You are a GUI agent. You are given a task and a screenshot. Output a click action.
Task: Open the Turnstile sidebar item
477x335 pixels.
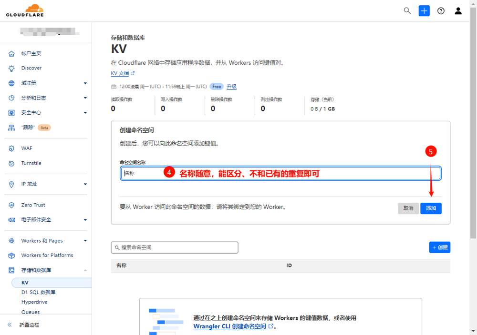(x=31, y=163)
